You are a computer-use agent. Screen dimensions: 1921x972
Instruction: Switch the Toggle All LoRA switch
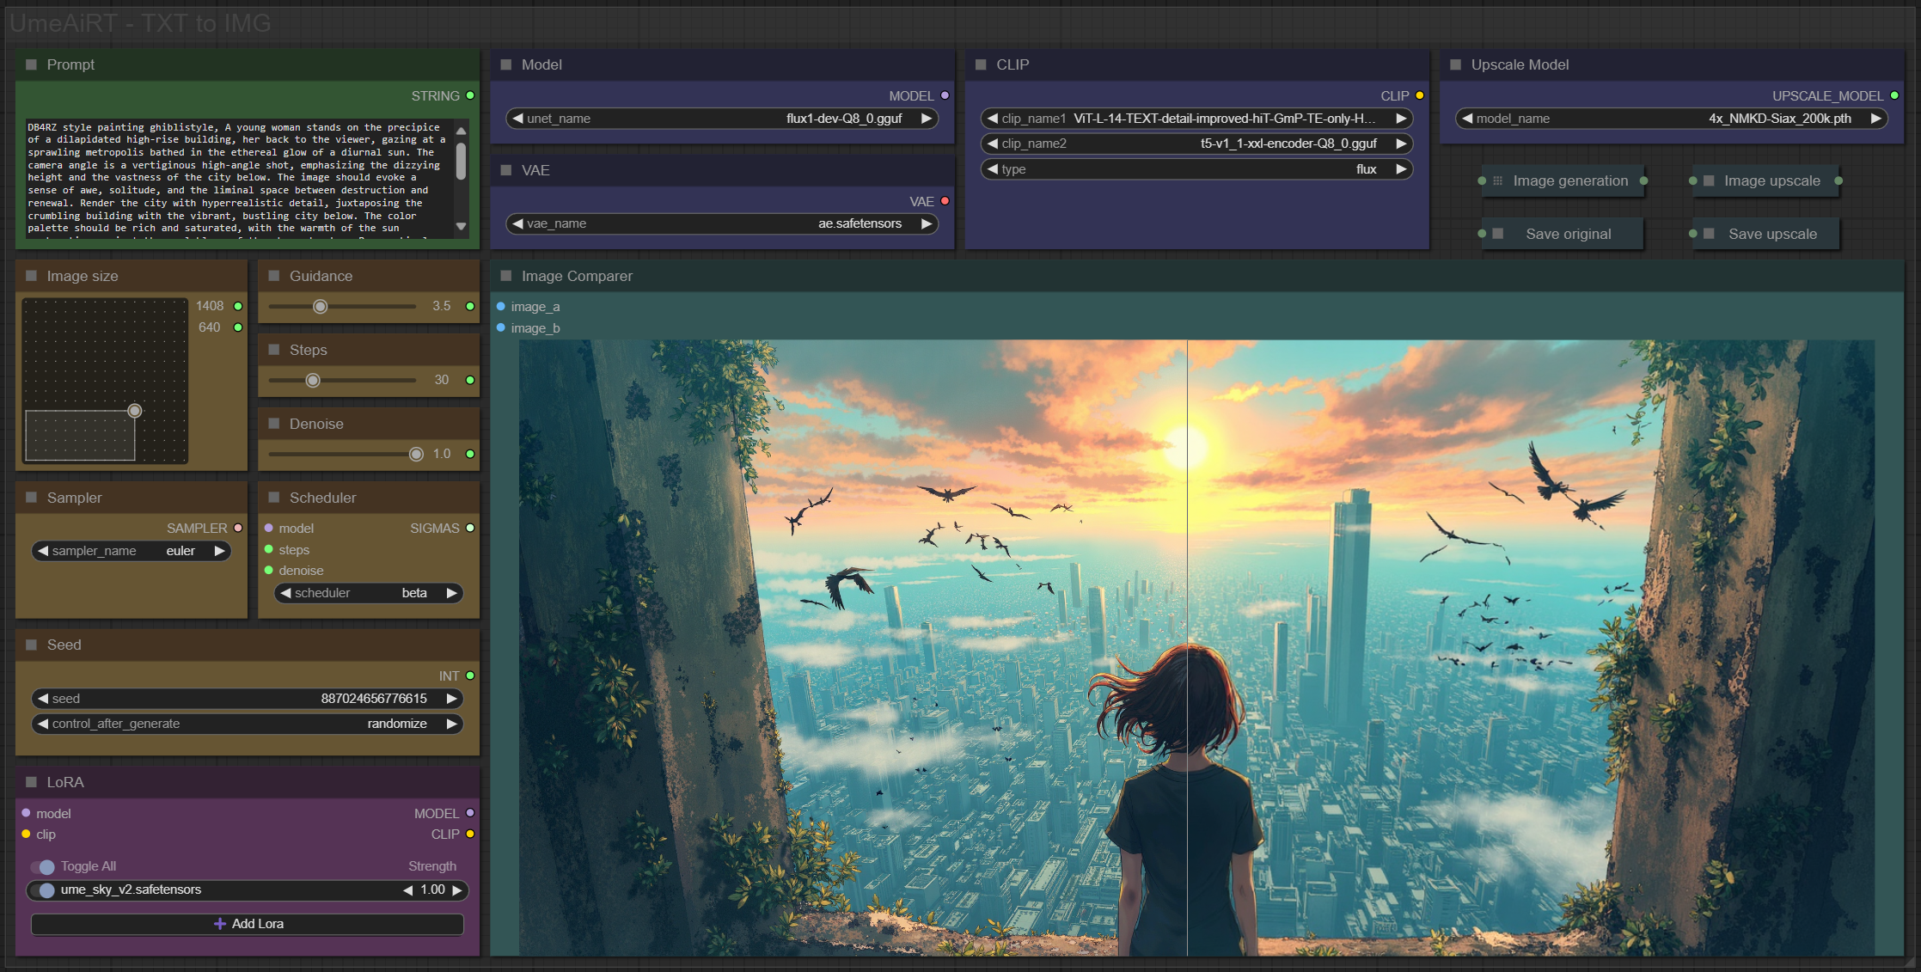(43, 866)
